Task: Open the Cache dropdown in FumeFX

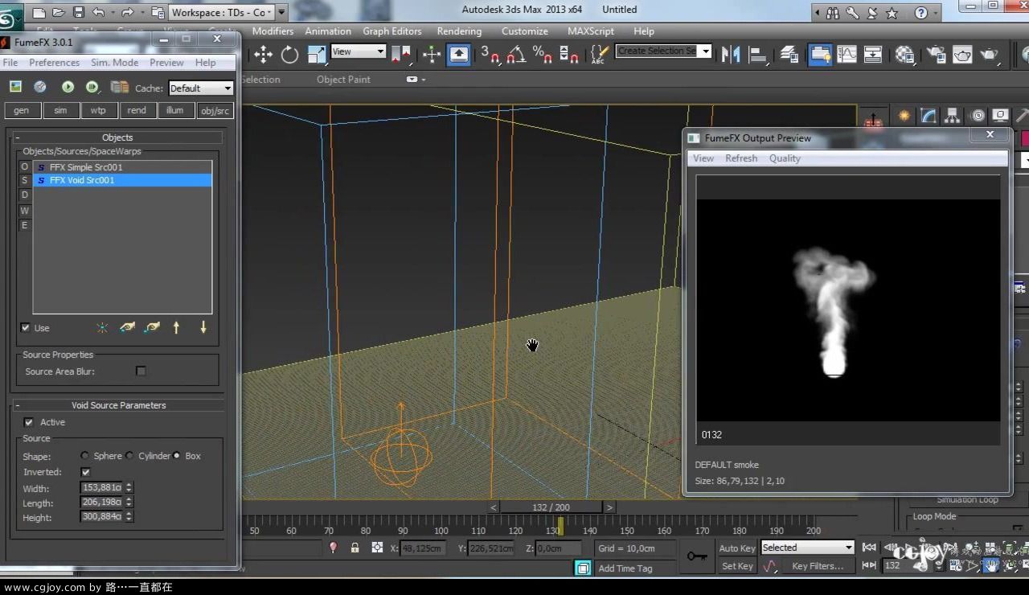Action: click(201, 88)
